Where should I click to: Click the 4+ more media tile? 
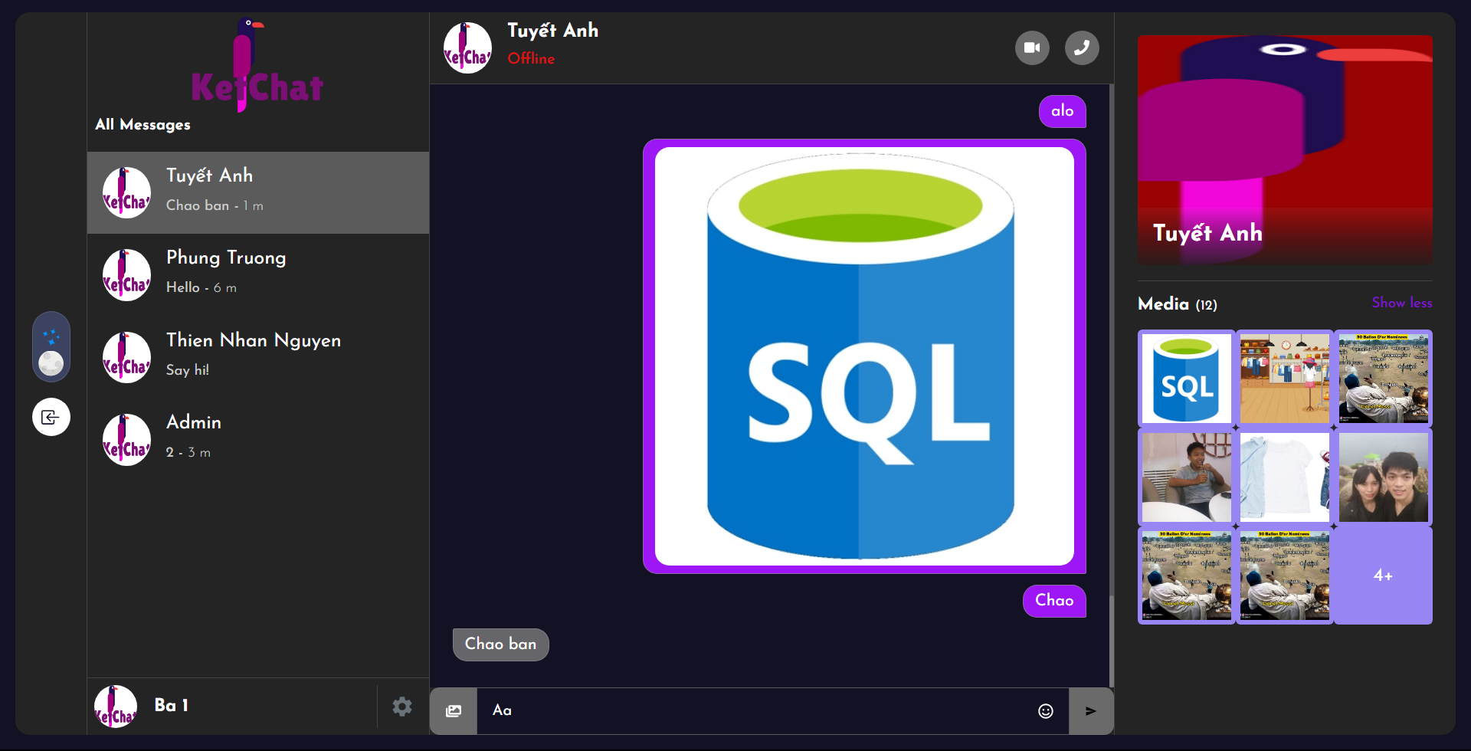tap(1384, 576)
